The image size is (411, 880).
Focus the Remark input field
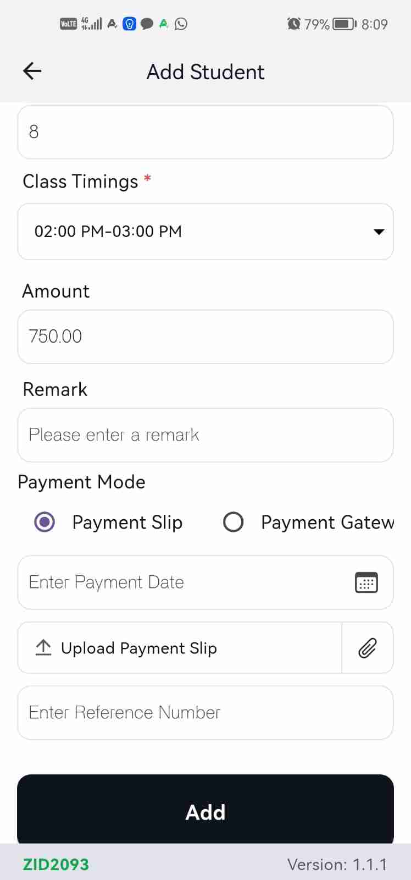click(x=205, y=435)
